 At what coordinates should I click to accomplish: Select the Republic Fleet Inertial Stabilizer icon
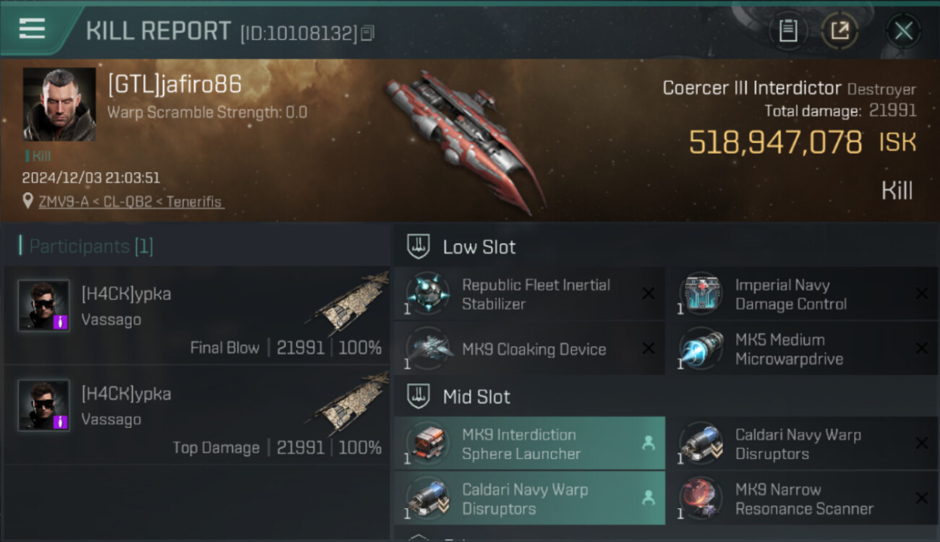(x=428, y=294)
